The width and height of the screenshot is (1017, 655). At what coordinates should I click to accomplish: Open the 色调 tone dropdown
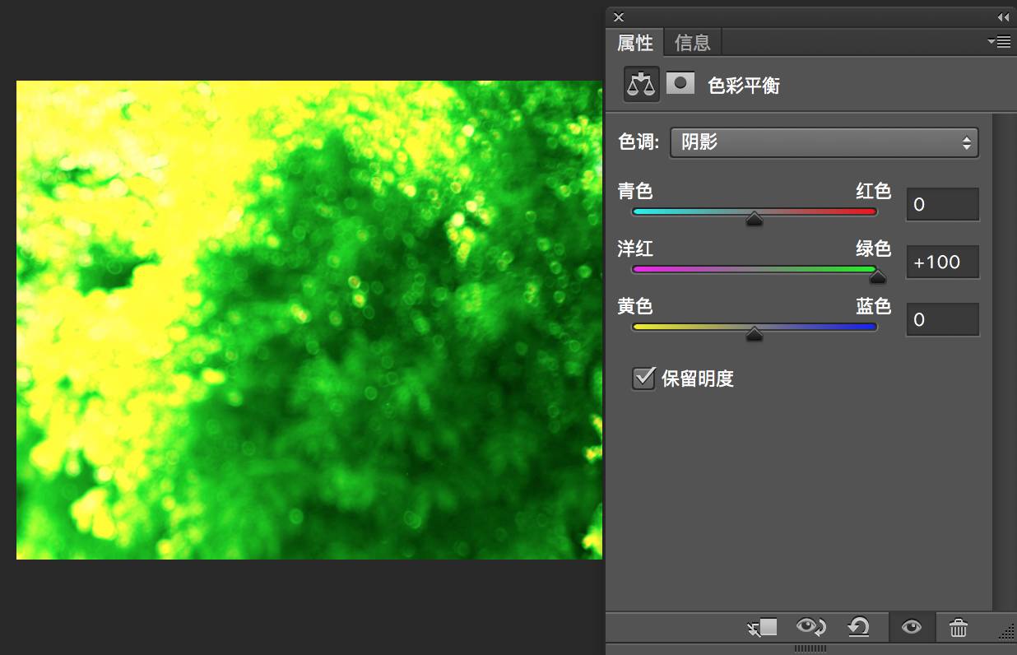coord(824,142)
